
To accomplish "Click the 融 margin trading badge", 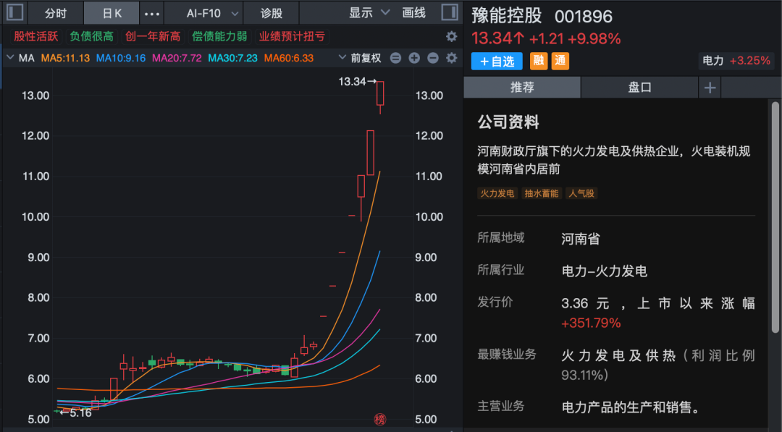I will point(538,61).
